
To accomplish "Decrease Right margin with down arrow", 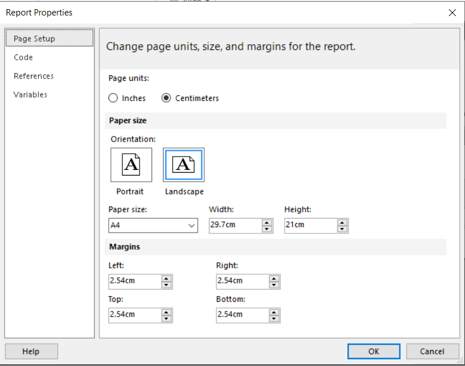I will point(274,285).
